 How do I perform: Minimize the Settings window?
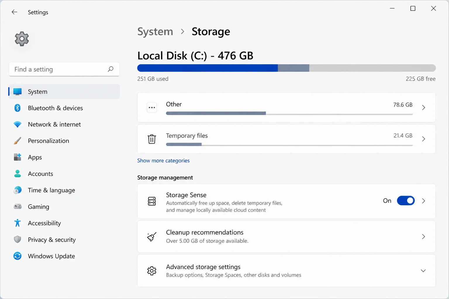[x=392, y=8]
